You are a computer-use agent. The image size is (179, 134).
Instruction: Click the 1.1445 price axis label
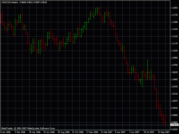(x=174, y=29)
